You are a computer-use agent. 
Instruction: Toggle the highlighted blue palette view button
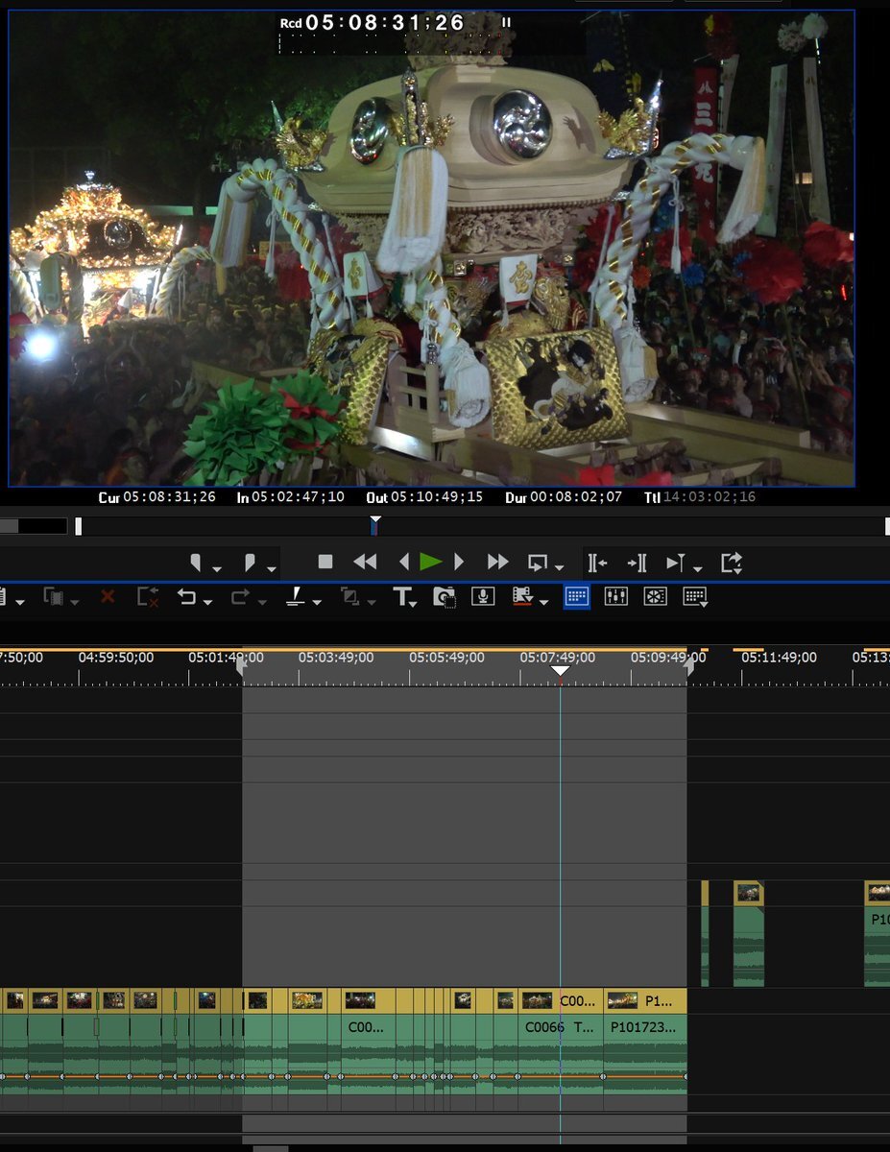577,597
